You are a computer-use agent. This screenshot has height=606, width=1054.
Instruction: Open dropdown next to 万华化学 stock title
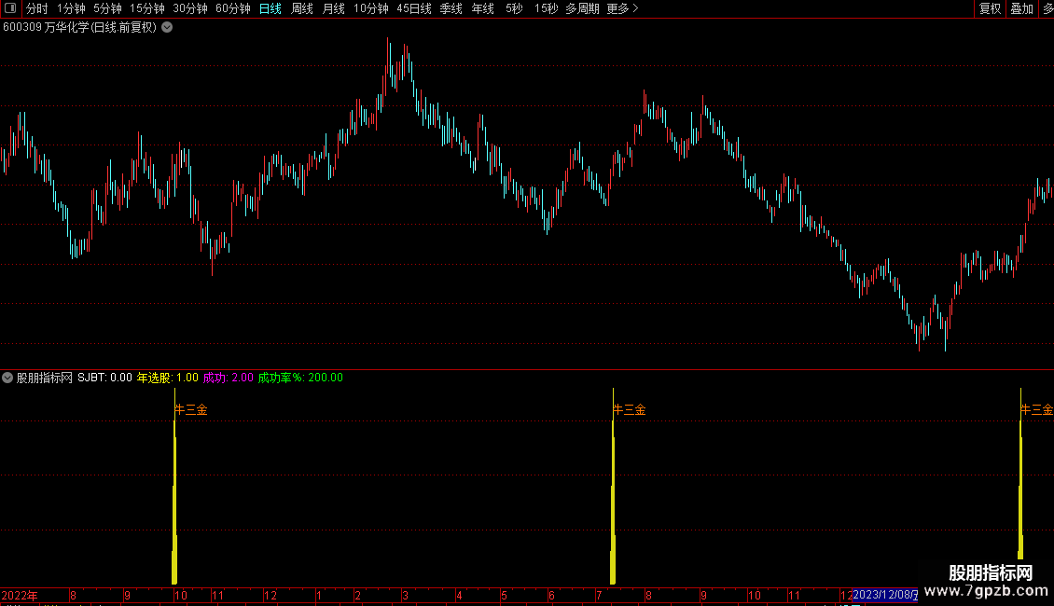click(x=167, y=28)
